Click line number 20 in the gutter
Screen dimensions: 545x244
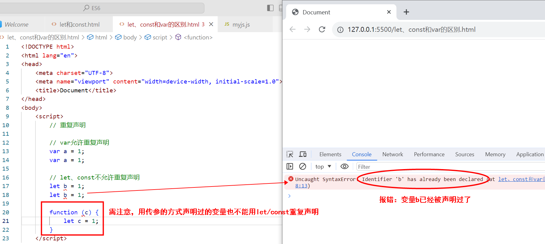coord(6,212)
